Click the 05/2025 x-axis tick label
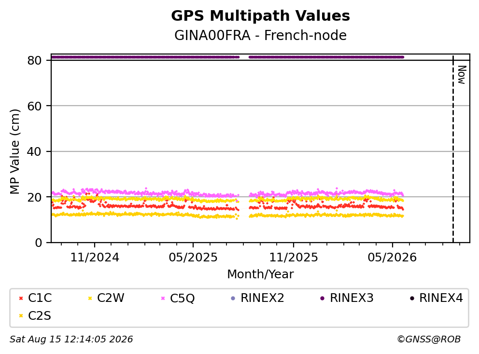Screen dimensions: 479x354 (x=193, y=258)
